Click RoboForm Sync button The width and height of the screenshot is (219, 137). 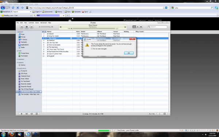point(85,12)
